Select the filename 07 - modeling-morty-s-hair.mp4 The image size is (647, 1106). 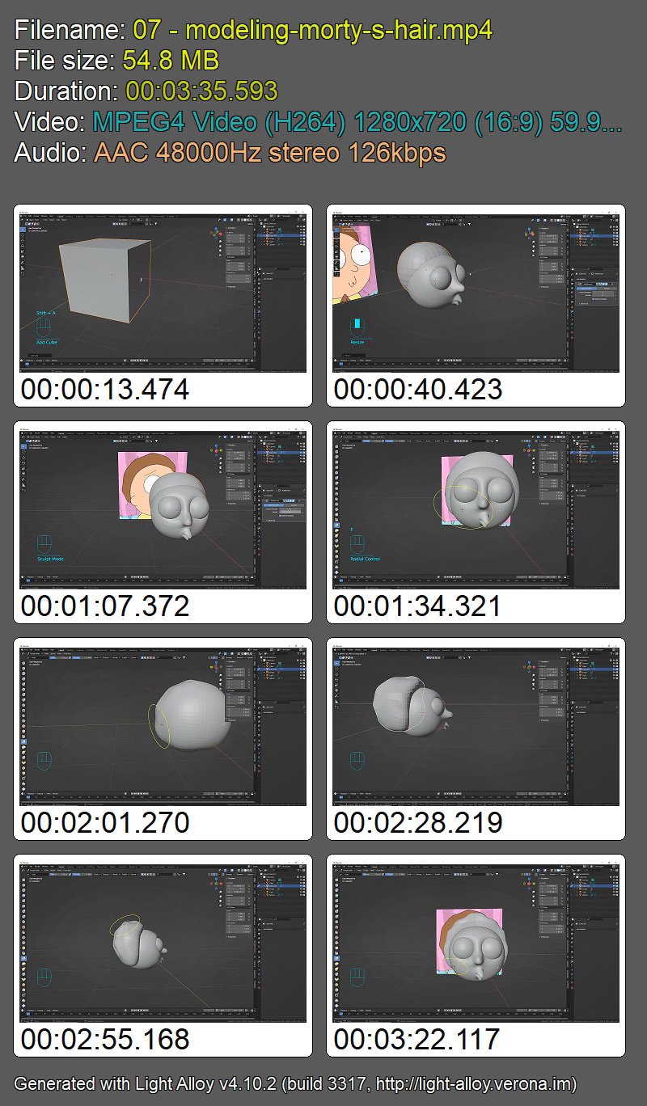tap(313, 32)
